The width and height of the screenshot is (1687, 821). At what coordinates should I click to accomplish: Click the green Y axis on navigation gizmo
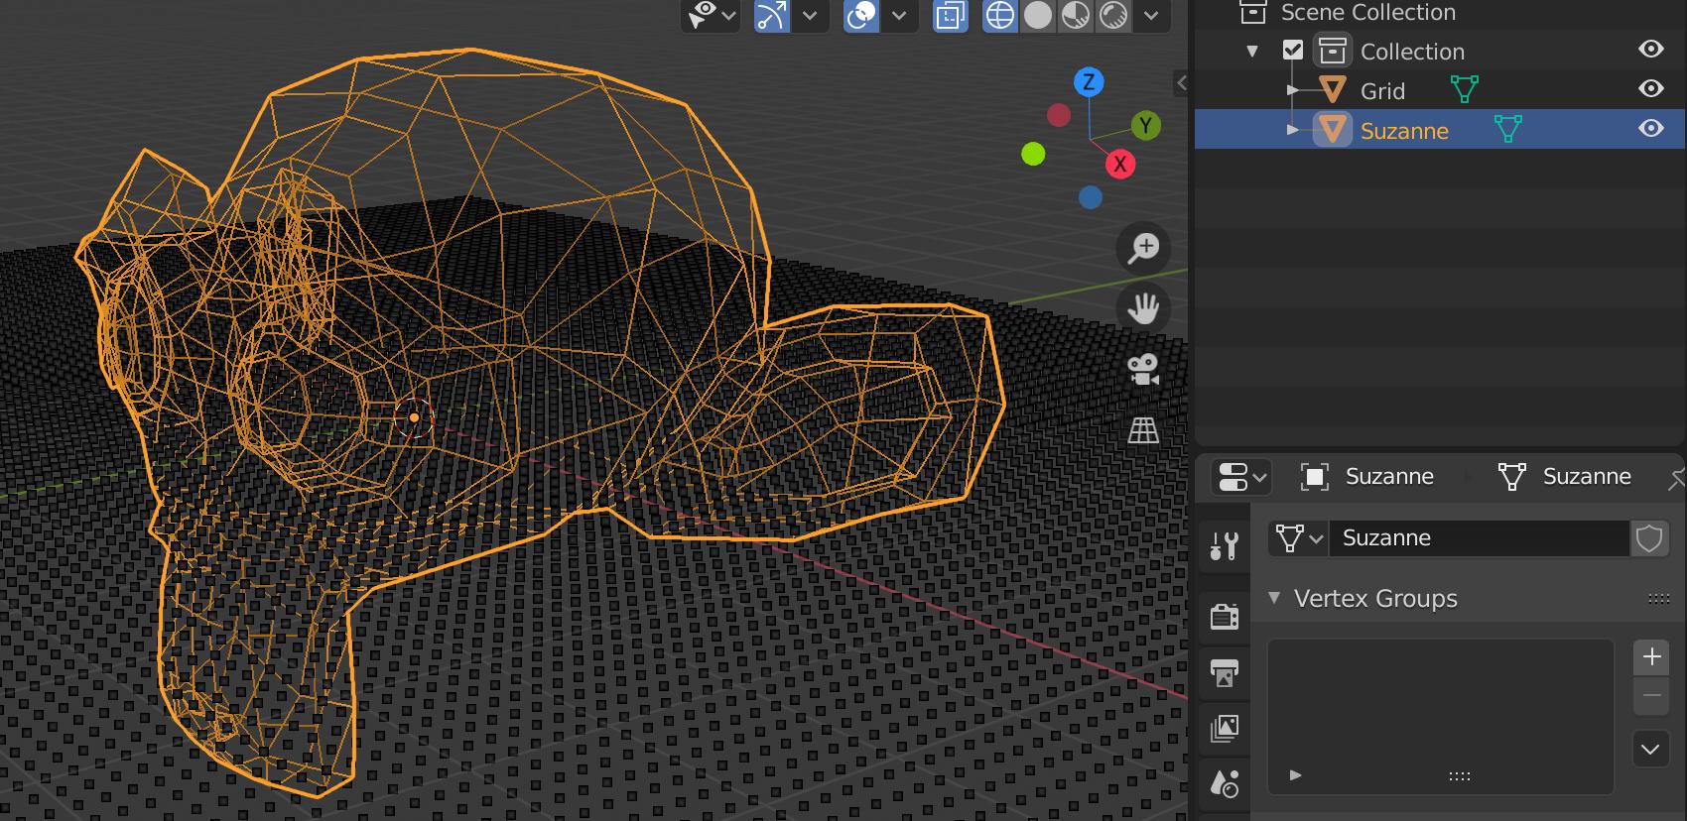1146,125
